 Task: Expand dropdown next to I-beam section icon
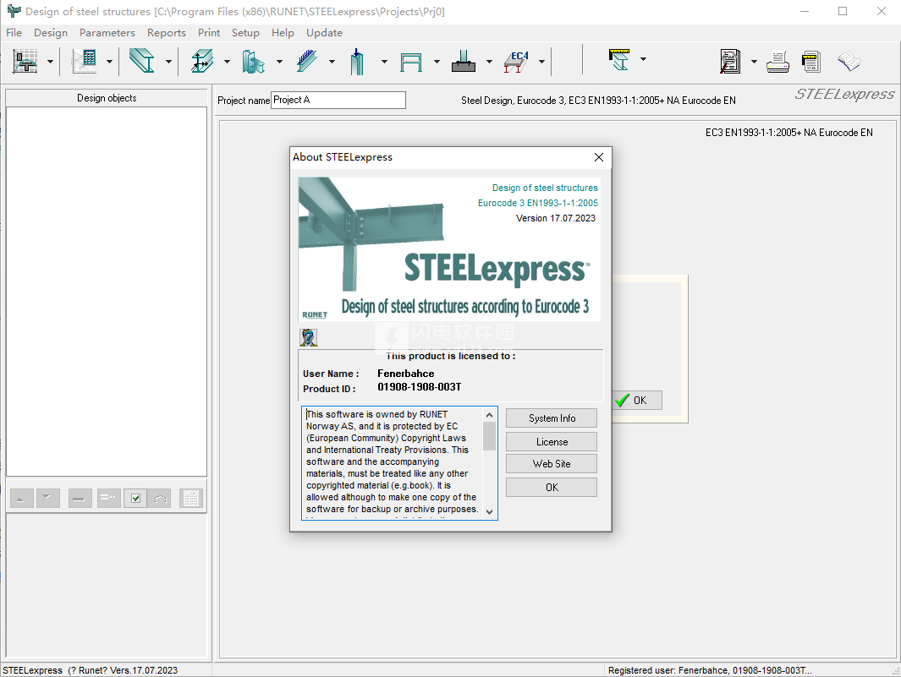(x=168, y=61)
